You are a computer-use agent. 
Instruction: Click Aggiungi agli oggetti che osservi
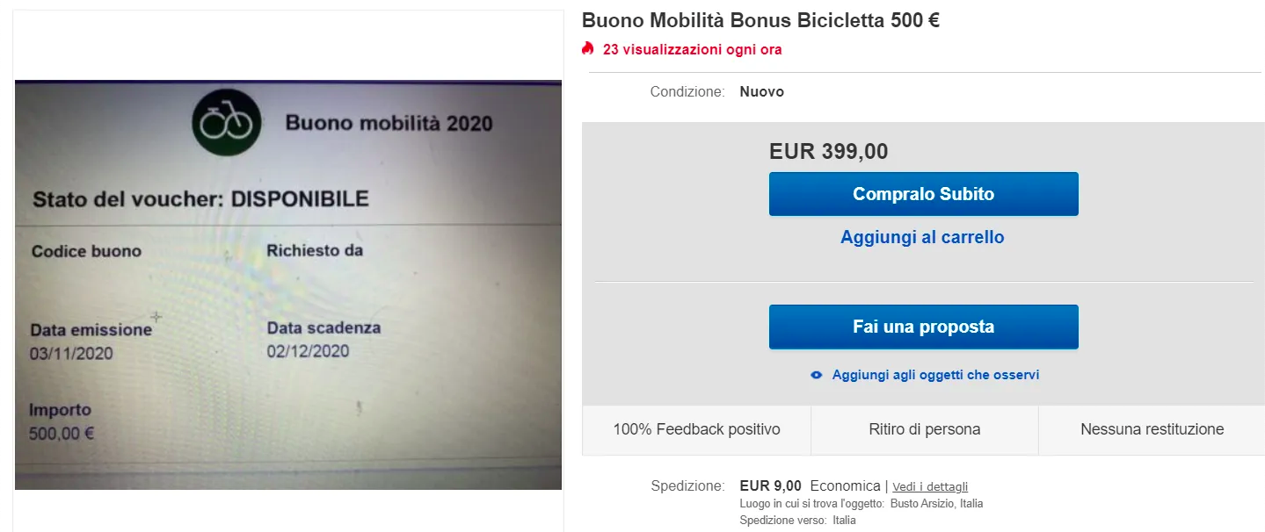click(x=935, y=375)
